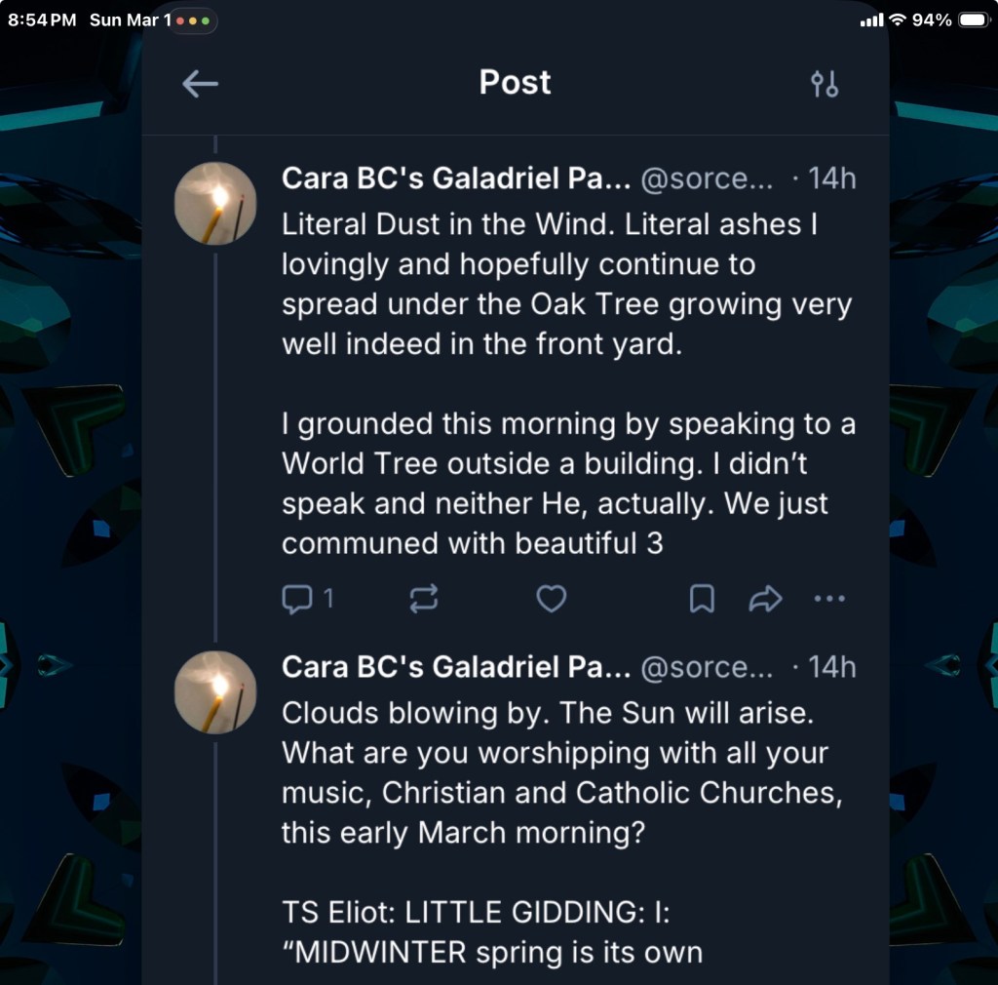
Task: Tap the battery indicator in status bar
Action: [974, 20]
